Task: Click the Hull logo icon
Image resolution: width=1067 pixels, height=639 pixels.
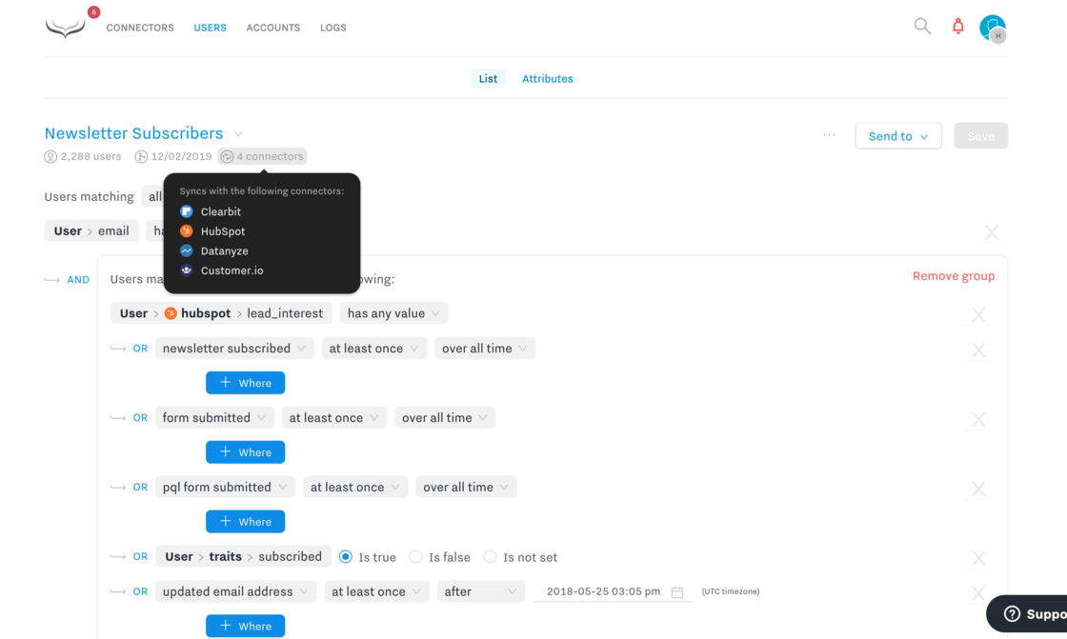Action: [65, 28]
